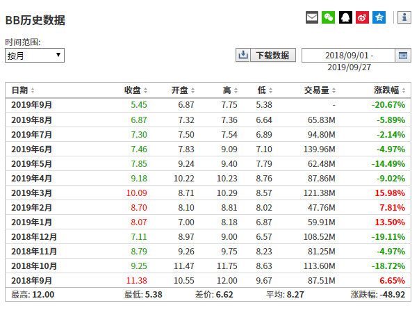Click the 121.38M volume cell
This screenshot has height=317, width=419.
pos(320,193)
